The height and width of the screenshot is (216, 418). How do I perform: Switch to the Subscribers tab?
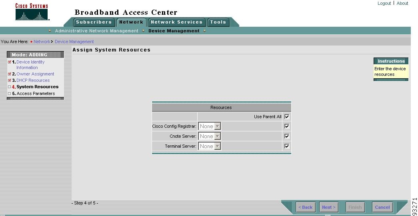click(x=94, y=22)
